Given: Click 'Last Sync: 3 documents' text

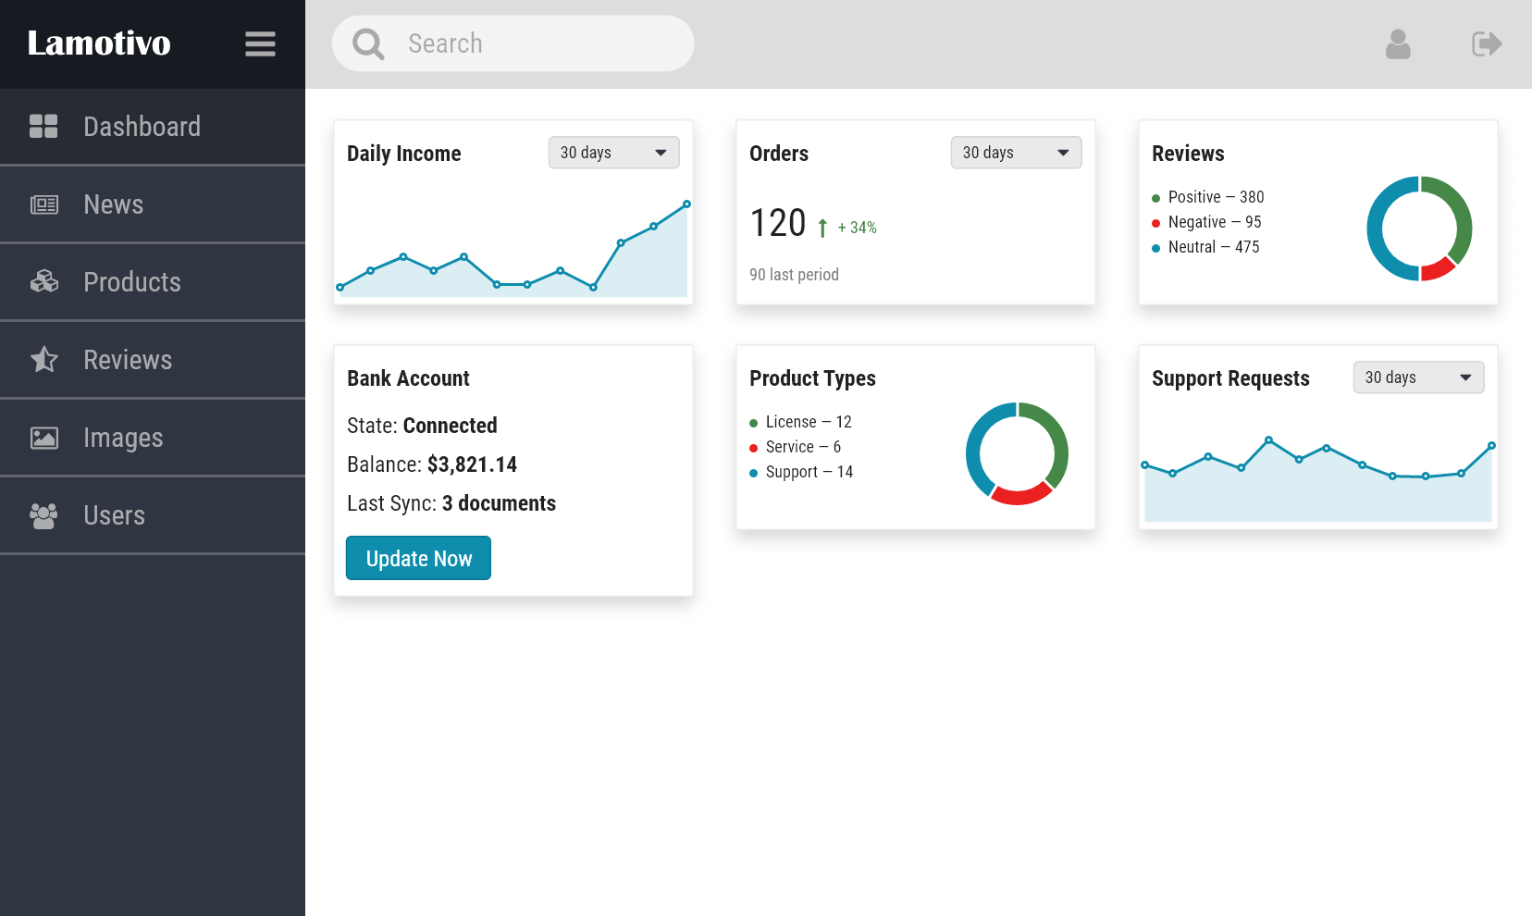Looking at the screenshot, I should tap(451, 503).
